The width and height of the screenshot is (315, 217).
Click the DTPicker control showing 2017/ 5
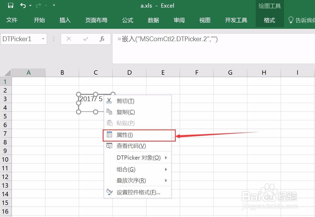click(x=91, y=103)
